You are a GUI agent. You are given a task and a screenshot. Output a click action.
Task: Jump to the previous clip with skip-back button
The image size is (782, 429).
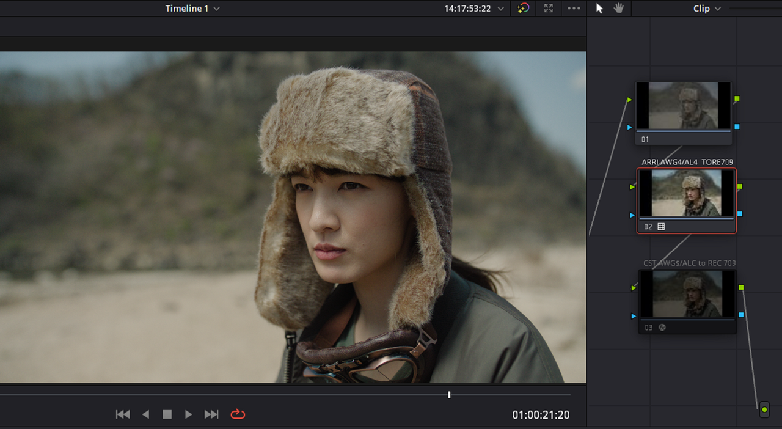tap(123, 414)
